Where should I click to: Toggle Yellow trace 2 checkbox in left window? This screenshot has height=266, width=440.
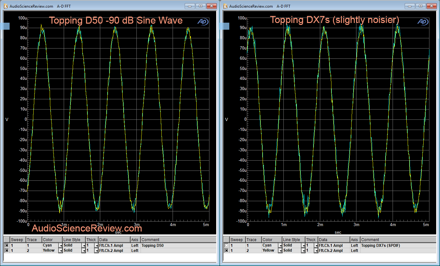pos(7,251)
